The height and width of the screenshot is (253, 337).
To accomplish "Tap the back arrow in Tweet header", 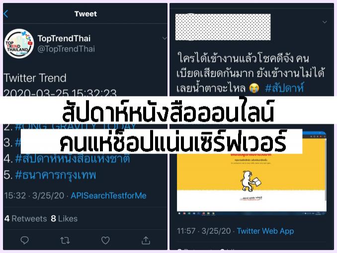I will click(x=6, y=14).
